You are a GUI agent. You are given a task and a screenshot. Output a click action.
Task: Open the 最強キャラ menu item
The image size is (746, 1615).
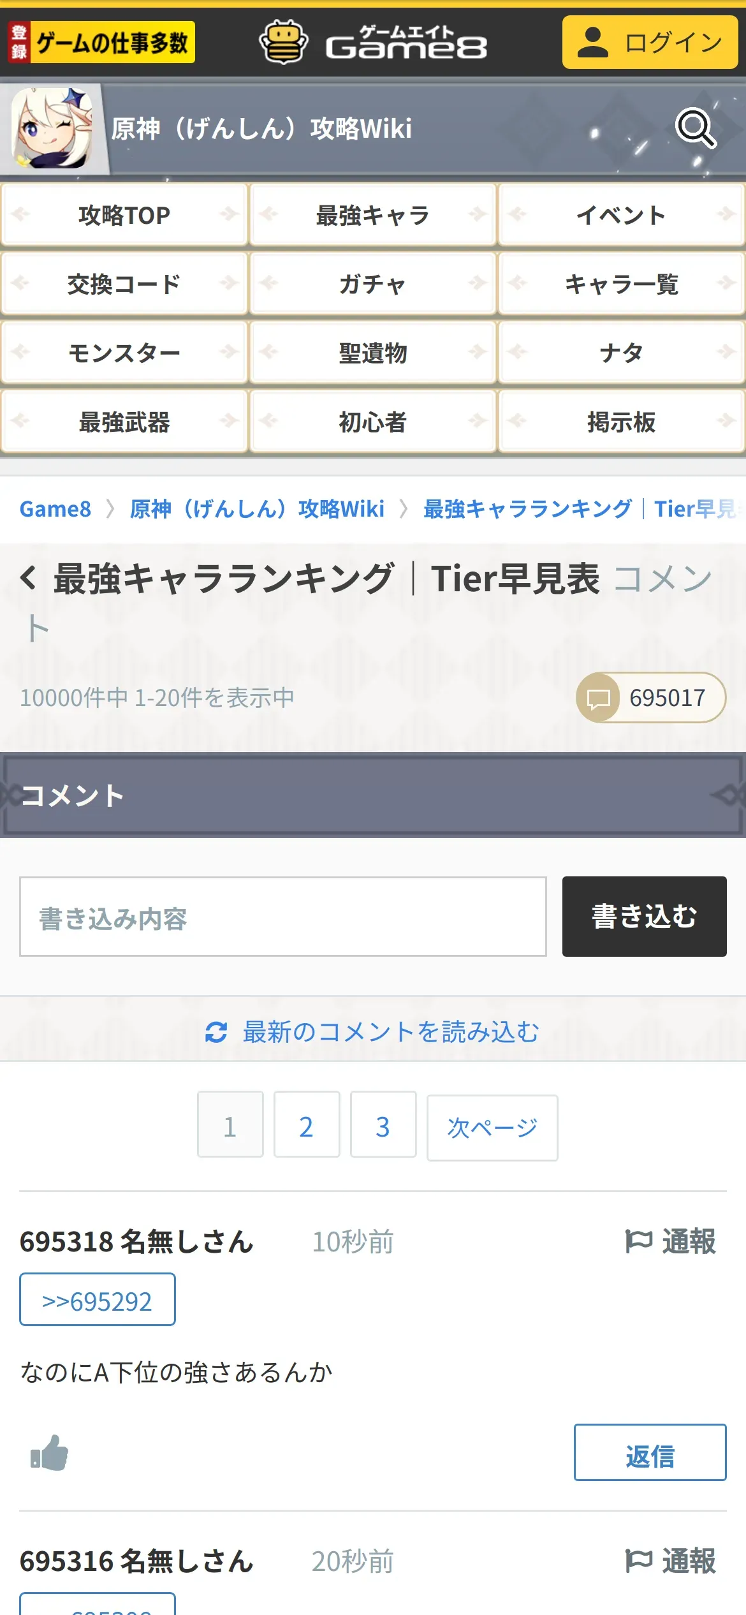[373, 215]
